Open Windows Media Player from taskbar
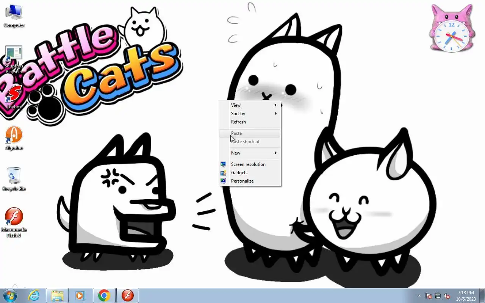Screen dimensions: 485x303 (80, 295)
